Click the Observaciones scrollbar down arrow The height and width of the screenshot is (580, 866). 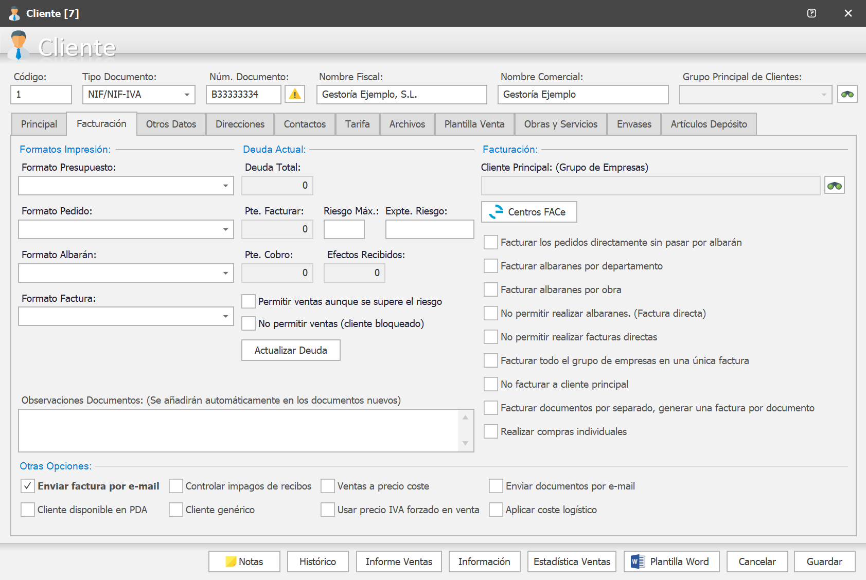[465, 443]
